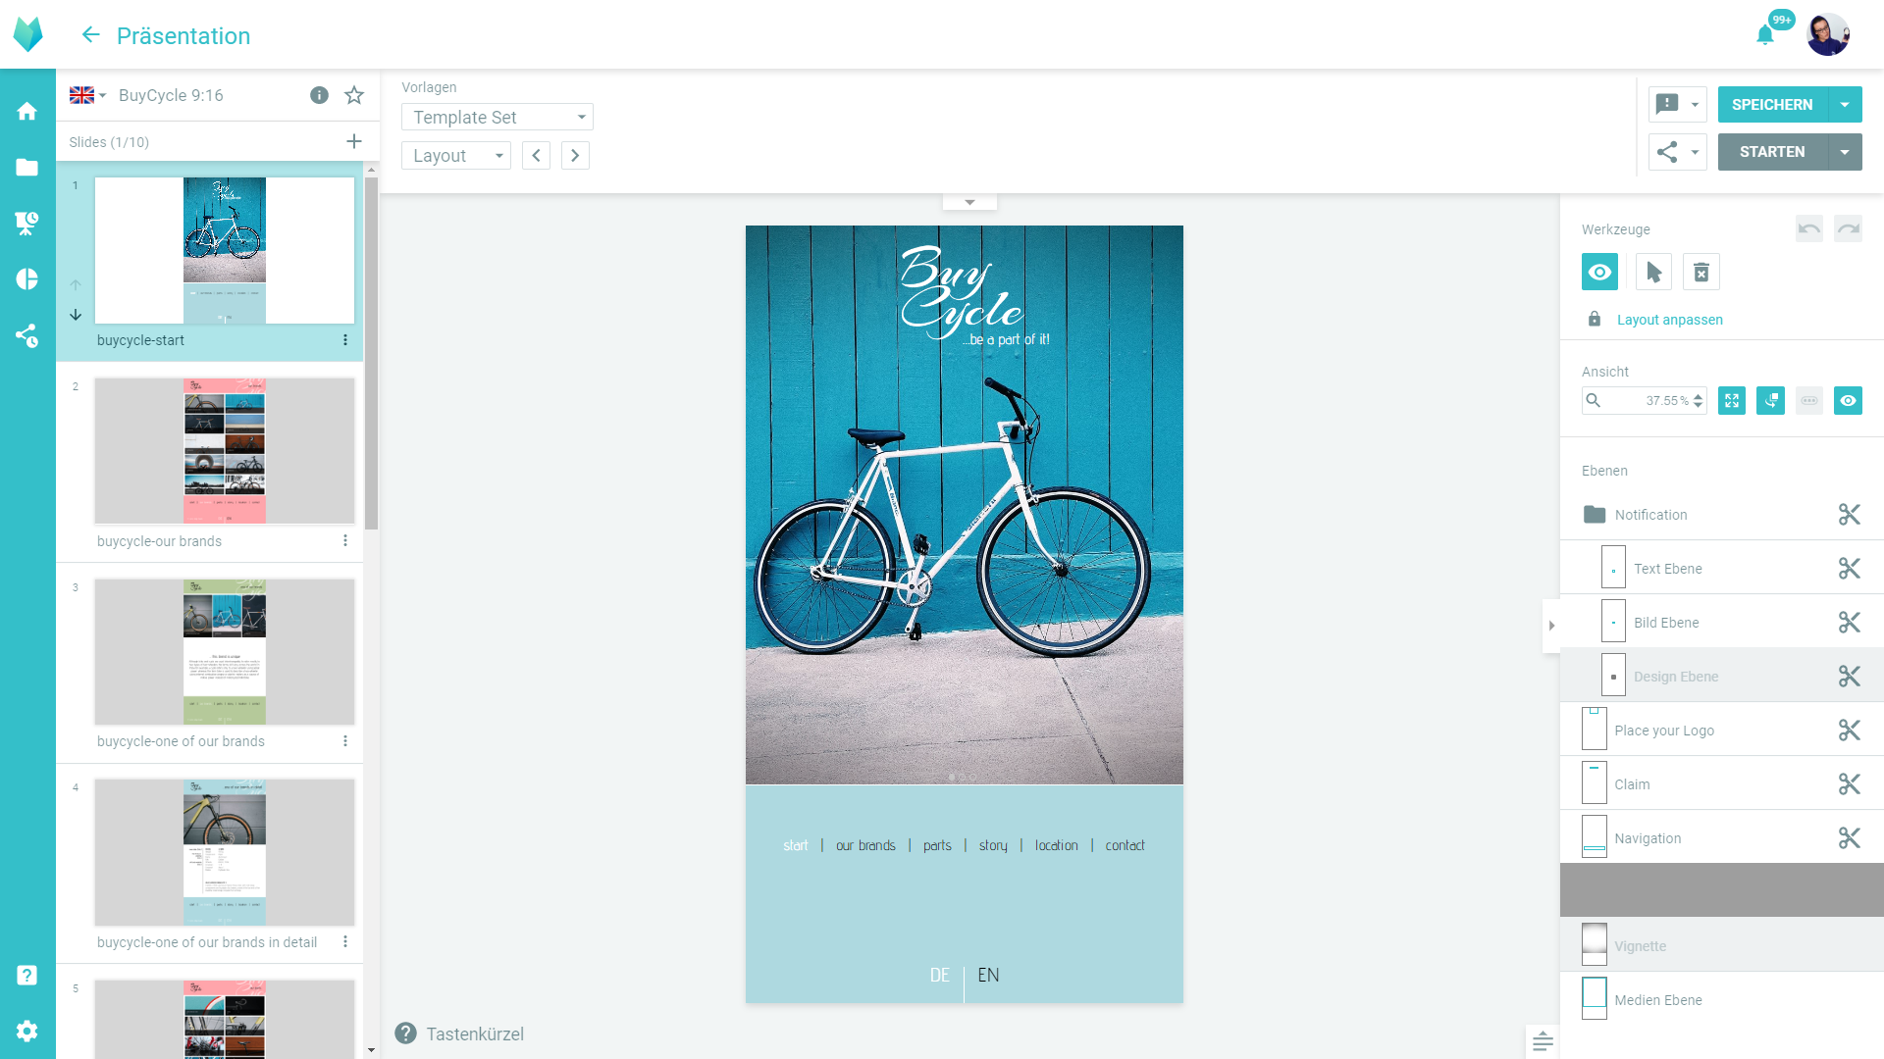The width and height of the screenshot is (1884, 1059).
Task: Click the lock icon beside Layout anpassen
Action: click(x=1595, y=320)
